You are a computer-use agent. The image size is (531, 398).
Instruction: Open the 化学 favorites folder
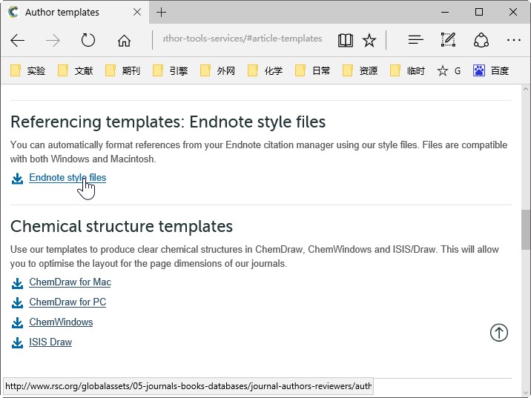coord(265,70)
